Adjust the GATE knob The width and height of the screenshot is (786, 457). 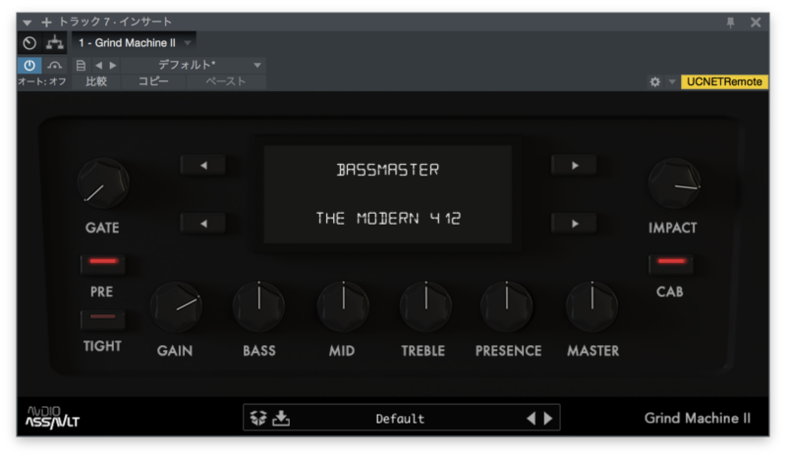pyautogui.click(x=103, y=183)
